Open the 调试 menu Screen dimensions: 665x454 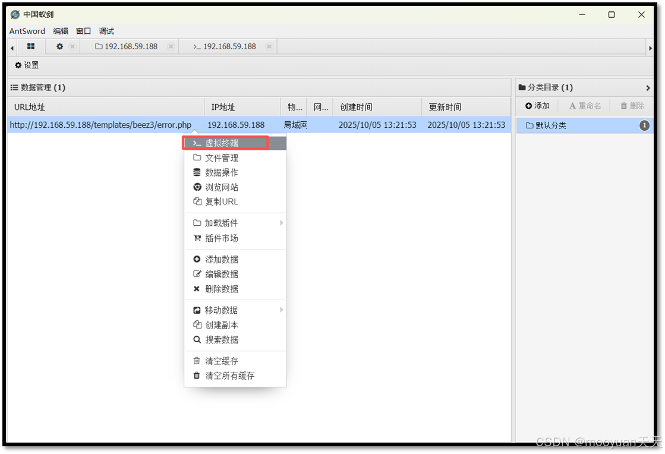click(106, 31)
